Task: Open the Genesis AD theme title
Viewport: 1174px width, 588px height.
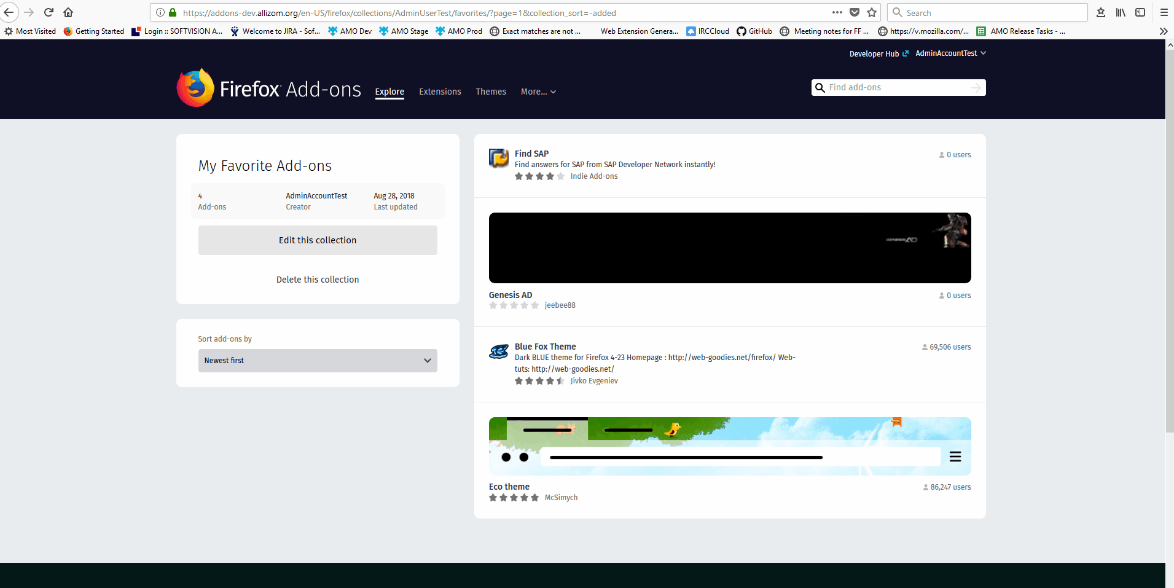Action: pos(511,295)
